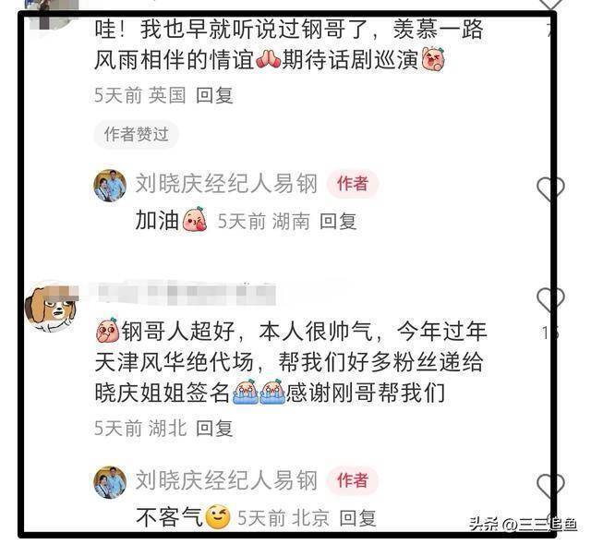The image size is (591, 545).
Task: Like the 加油 reply from 易钢
Action: [550, 188]
